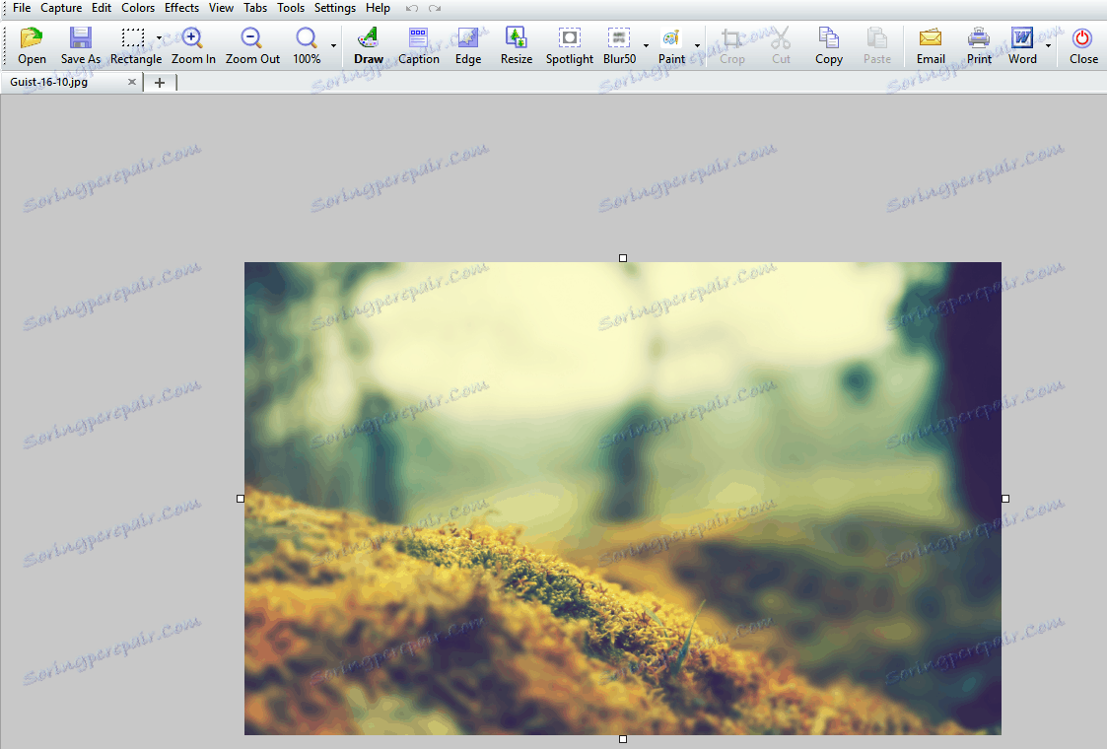Open a file with the Open icon
The image size is (1107, 749).
(32, 46)
